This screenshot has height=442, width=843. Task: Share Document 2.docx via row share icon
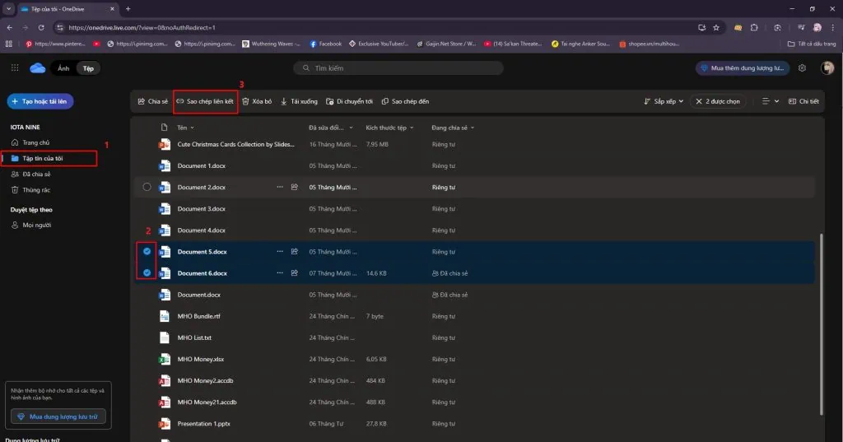pyautogui.click(x=294, y=188)
